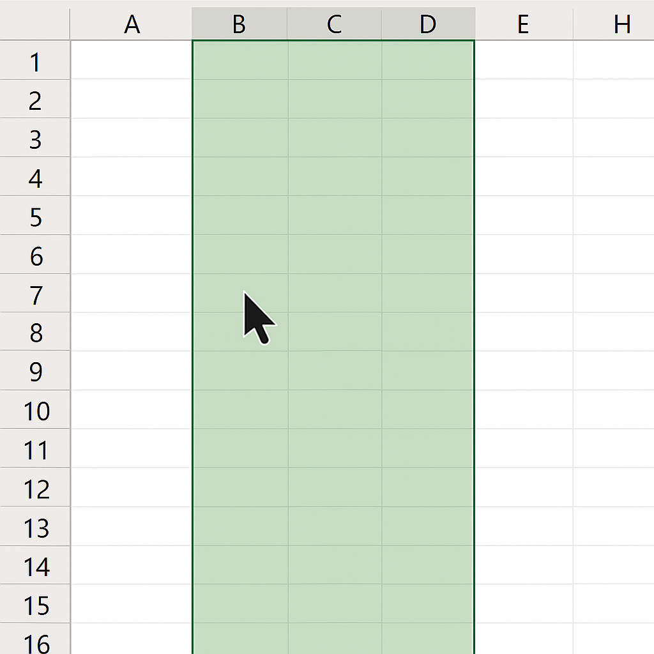Image resolution: width=654 pixels, height=654 pixels.
Task: Select column H header
Action: point(614,24)
